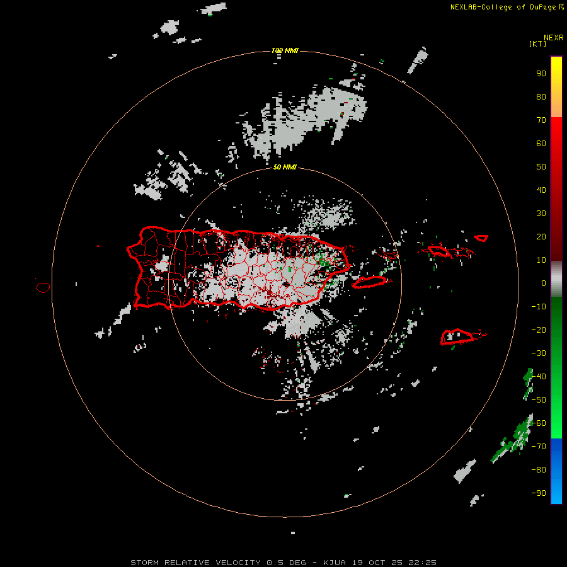Click the -30 value on the velocity scale
Image resolution: width=567 pixels, height=567 pixels.
[x=539, y=353]
